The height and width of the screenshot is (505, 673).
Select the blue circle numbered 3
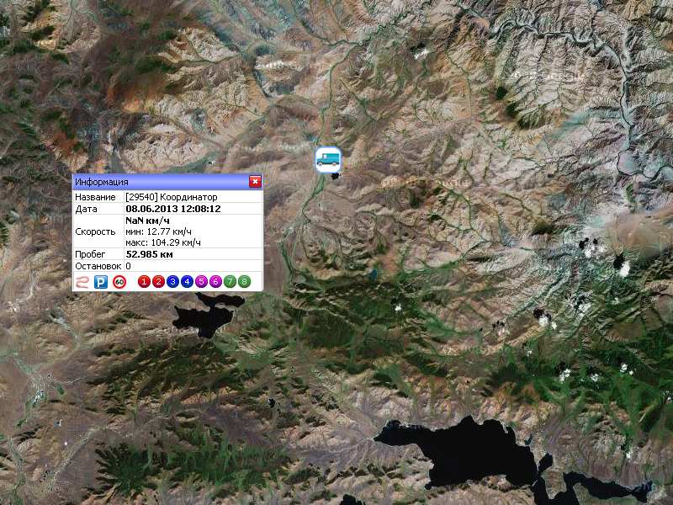(x=172, y=282)
